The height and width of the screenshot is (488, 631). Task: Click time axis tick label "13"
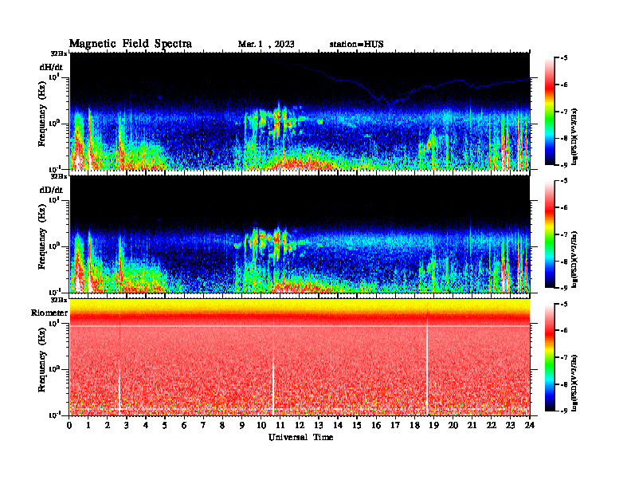(x=319, y=426)
